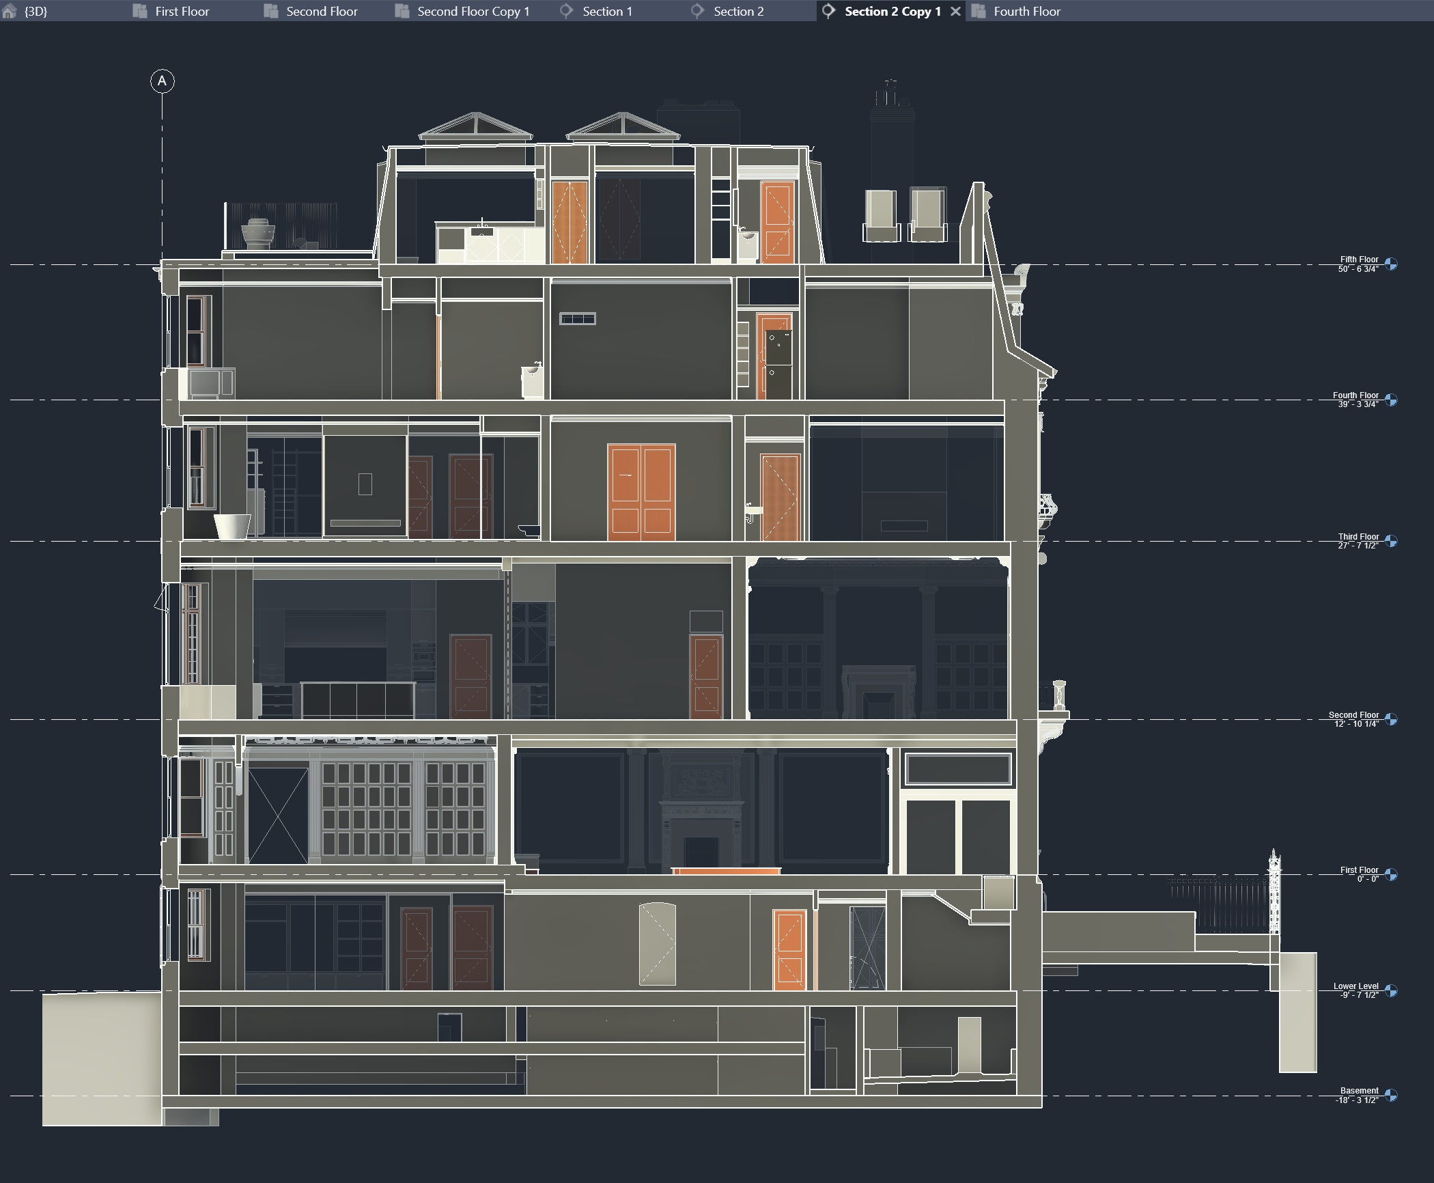Select the Lower Level level head marker

pyautogui.click(x=1391, y=992)
